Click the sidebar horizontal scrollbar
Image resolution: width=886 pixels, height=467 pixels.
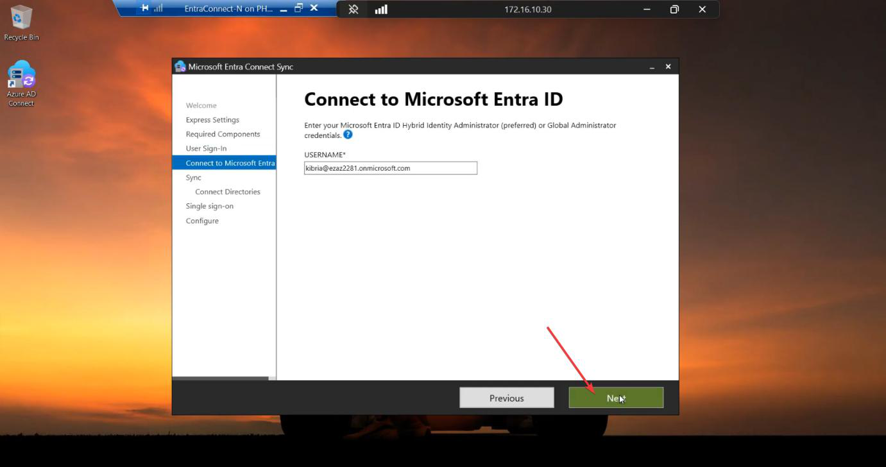pyautogui.click(x=221, y=378)
